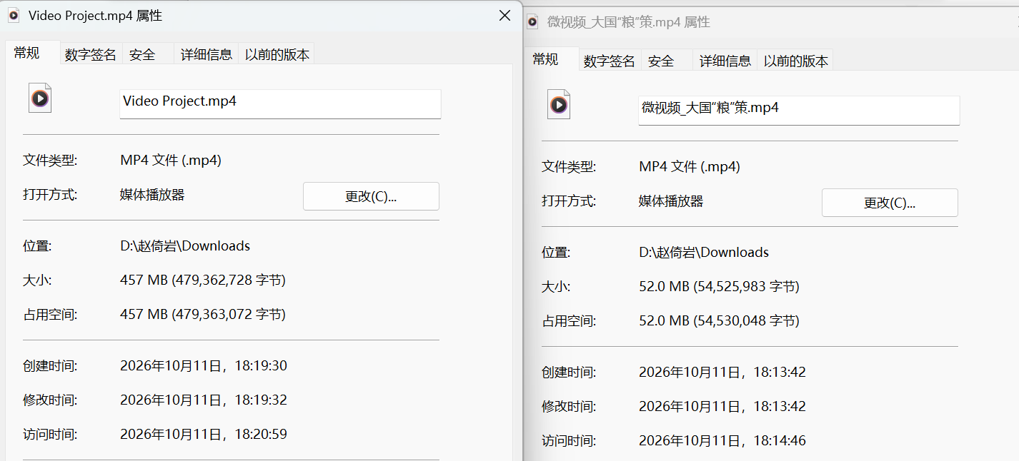Click "打开方式:" label in 微视频 window
Viewport: 1019px width, 461px height.
[569, 201]
